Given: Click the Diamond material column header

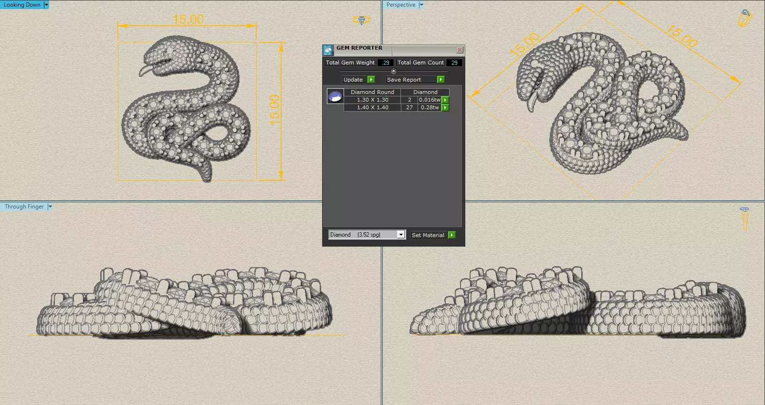Looking at the screenshot, I should pos(425,92).
